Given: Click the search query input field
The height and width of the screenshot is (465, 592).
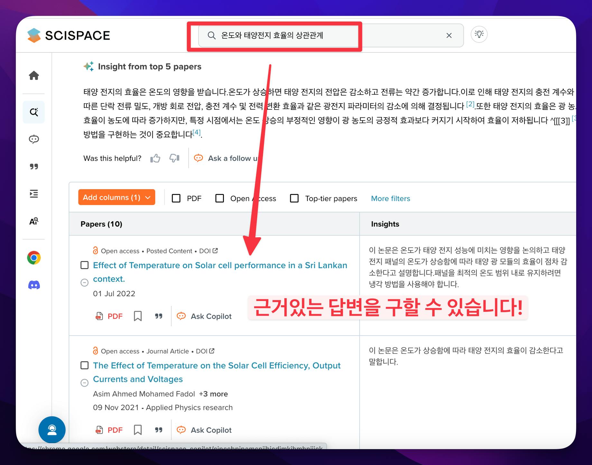Looking at the screenshot, I should [331, 35].
